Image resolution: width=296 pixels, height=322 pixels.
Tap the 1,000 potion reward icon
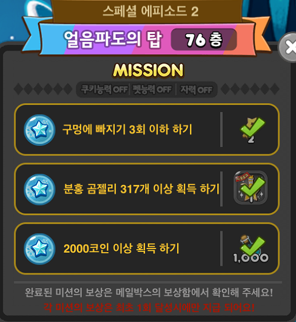[x=251, y=249]
